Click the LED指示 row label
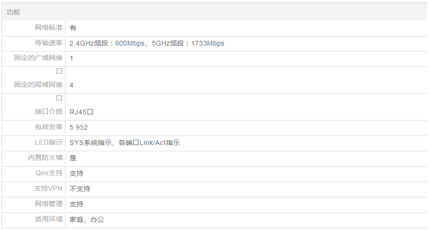The height and width of the screenshot is (230, 429). [x=49, y=142]
